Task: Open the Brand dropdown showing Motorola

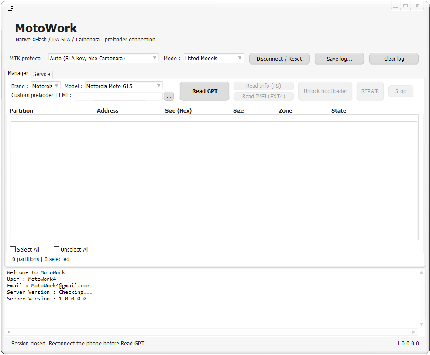Action: click(45, 86)
